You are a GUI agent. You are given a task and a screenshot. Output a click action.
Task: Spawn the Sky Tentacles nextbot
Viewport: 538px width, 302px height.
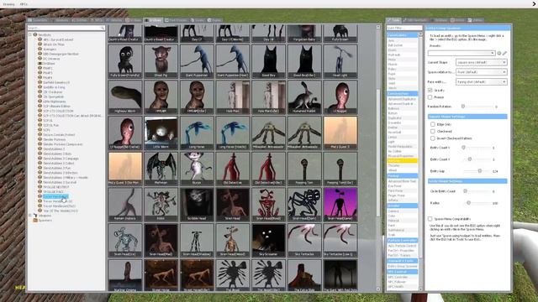304,240
